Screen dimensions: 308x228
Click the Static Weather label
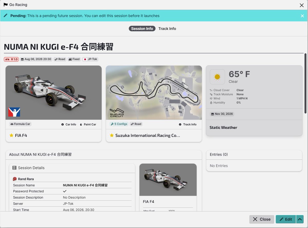(x=223, y=127)
